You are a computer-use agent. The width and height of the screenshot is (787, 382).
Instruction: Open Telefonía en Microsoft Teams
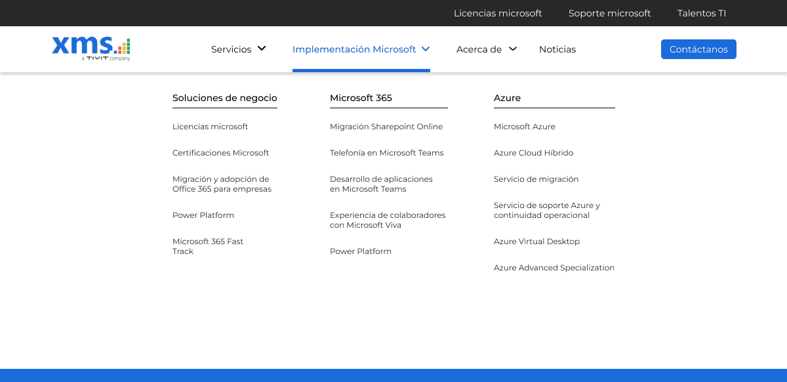[387, 153]
